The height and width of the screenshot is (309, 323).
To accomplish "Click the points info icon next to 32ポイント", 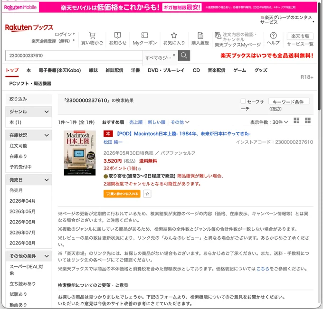I will tap(140, 169).
